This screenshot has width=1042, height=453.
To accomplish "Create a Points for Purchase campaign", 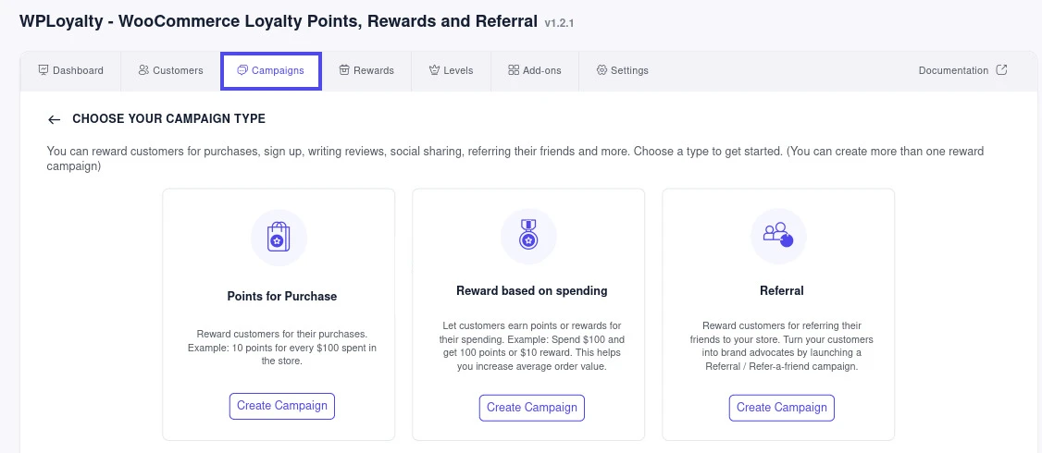I will coord(282,405).
